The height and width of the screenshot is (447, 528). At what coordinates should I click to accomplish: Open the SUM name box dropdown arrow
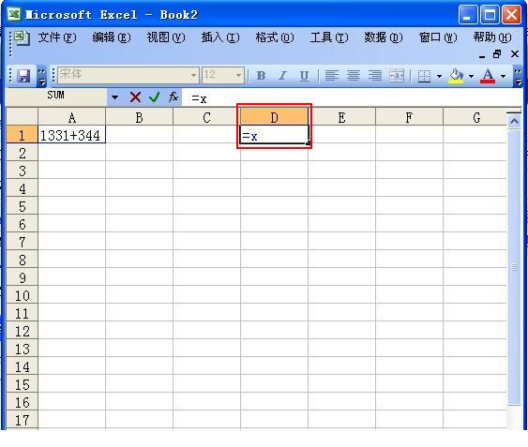click(114, 97)
